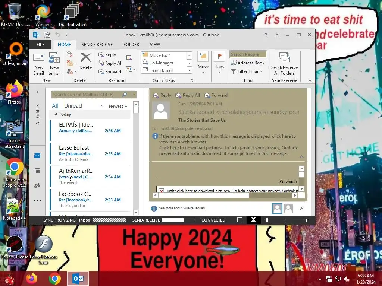Open the New Items menu

pyautogui.click(x=54, y=64)
